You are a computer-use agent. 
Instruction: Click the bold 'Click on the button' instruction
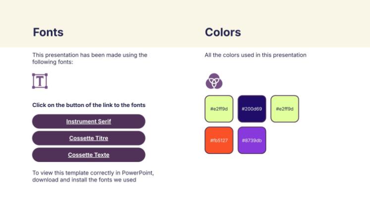pos(89,105)
